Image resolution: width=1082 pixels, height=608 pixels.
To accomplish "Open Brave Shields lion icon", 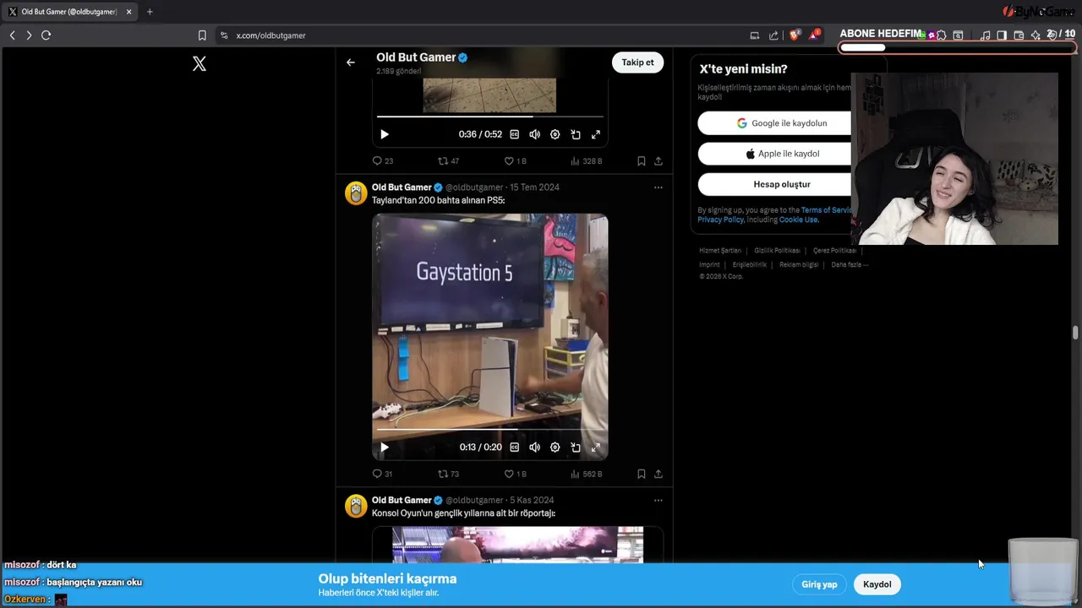I will pyautogui.click(x=794, y=35).
